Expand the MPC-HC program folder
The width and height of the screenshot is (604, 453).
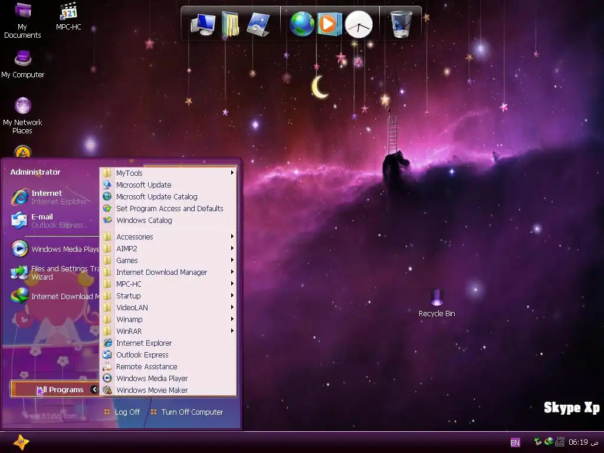coord(168,284)
